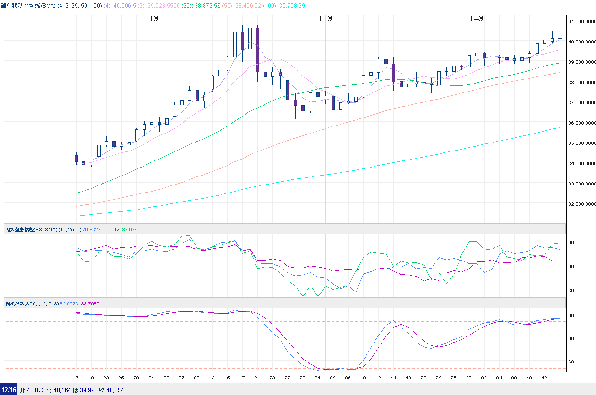Click the 32,000.0000 price axis label
Screen dimensions: 596x395
pos(580,204)
